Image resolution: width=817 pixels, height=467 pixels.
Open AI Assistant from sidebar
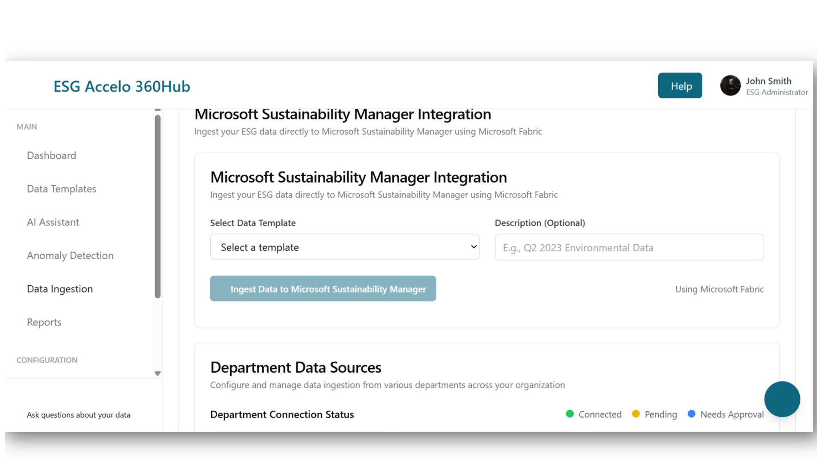coord(53,222)
